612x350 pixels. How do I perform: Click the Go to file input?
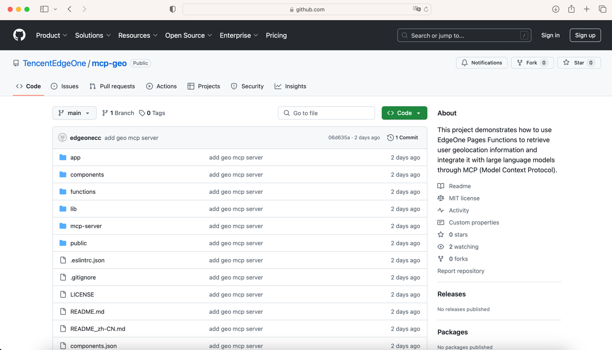click(326, 113)
